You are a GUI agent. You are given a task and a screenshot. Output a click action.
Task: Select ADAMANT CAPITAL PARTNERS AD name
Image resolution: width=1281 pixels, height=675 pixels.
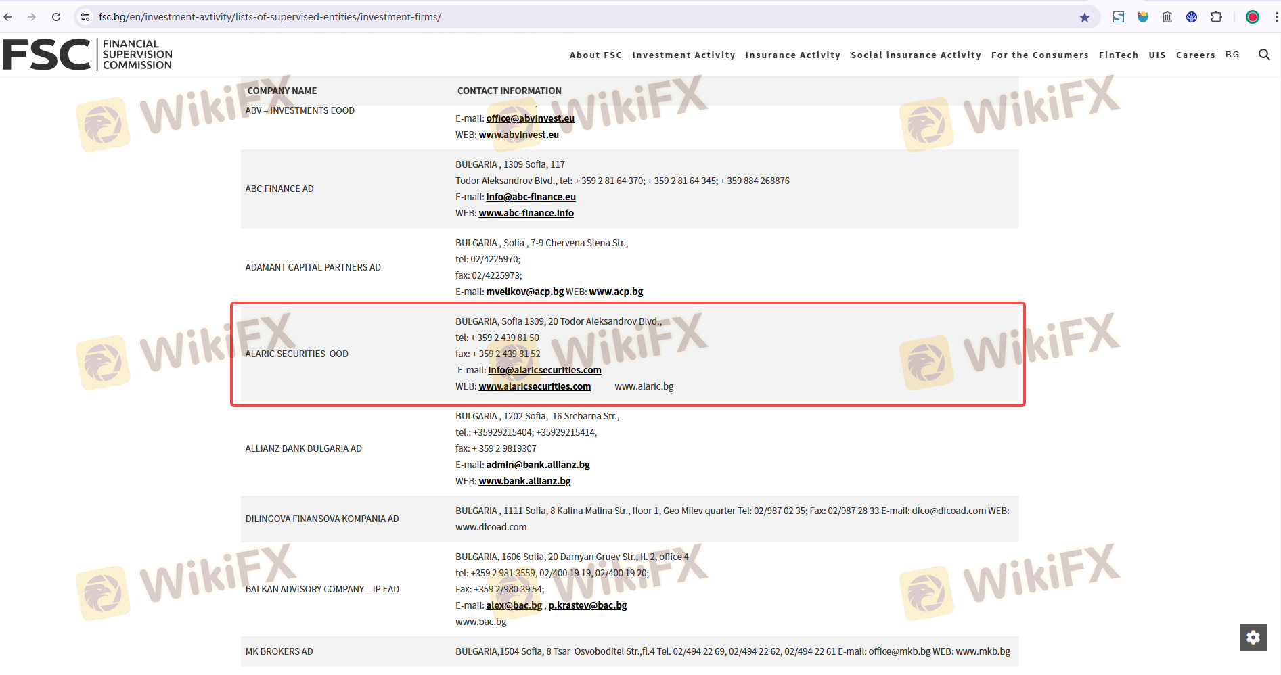(313, 267)
